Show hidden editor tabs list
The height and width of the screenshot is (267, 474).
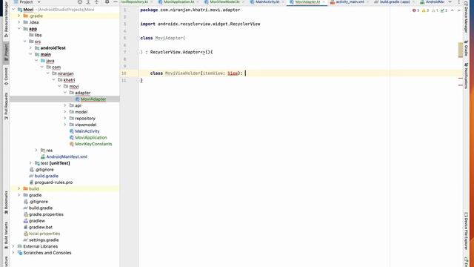[450, 1]
